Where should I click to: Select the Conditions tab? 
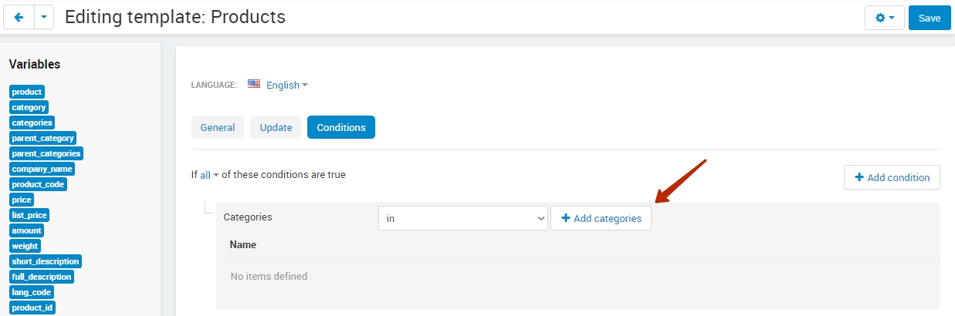pyautogui.click(x=341, y=127)
